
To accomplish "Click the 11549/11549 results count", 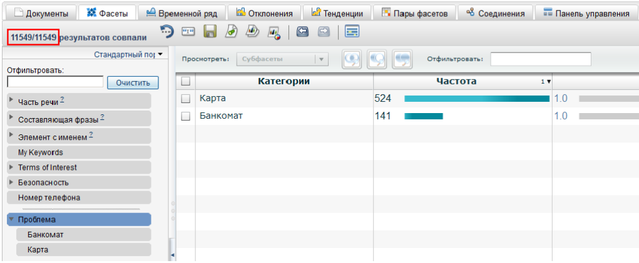I will pos(33,37).
